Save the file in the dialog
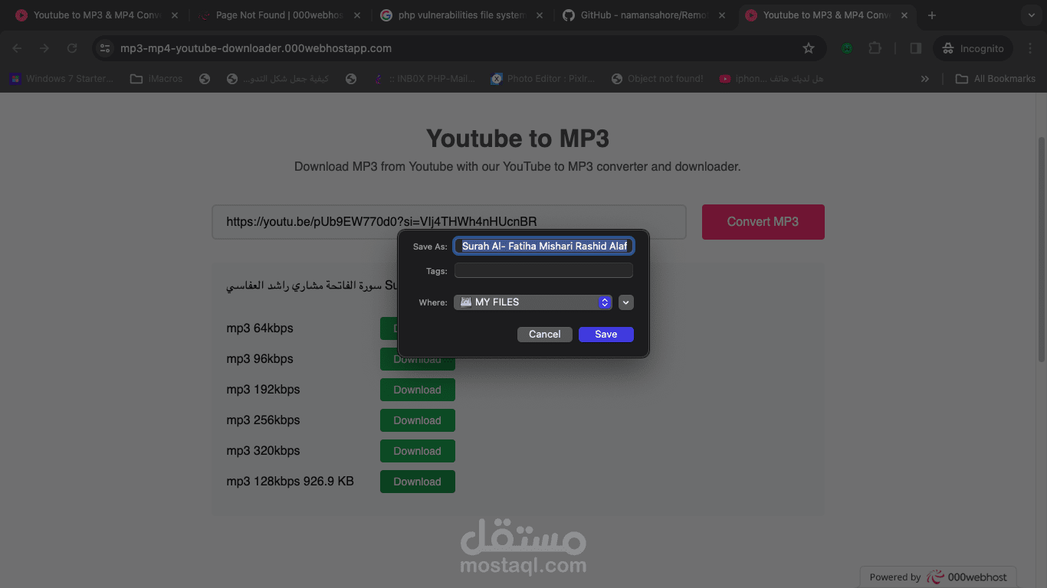This screenshot has width=1047, height=588. [x=606, y=335]
